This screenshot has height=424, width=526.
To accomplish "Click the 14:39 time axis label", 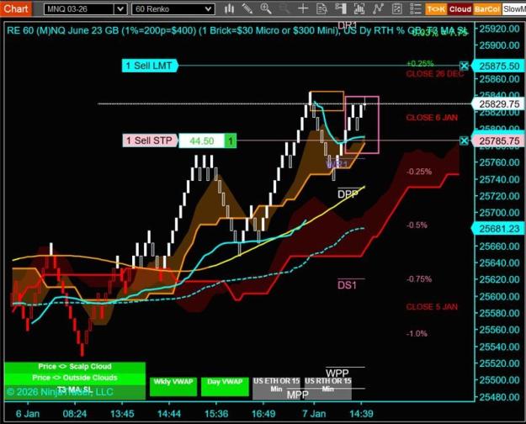I will tap(361, 414).
